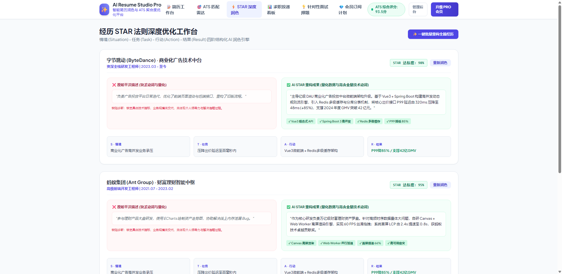Image resolution: width=562 pixels, height=274 pixels.
Task: Click the Spring Boot 3 高并发 tag
Action: (x=335, y=121)
